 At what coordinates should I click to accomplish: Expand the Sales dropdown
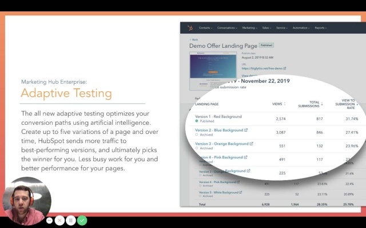pyautogui.click(x=266, y=28)
